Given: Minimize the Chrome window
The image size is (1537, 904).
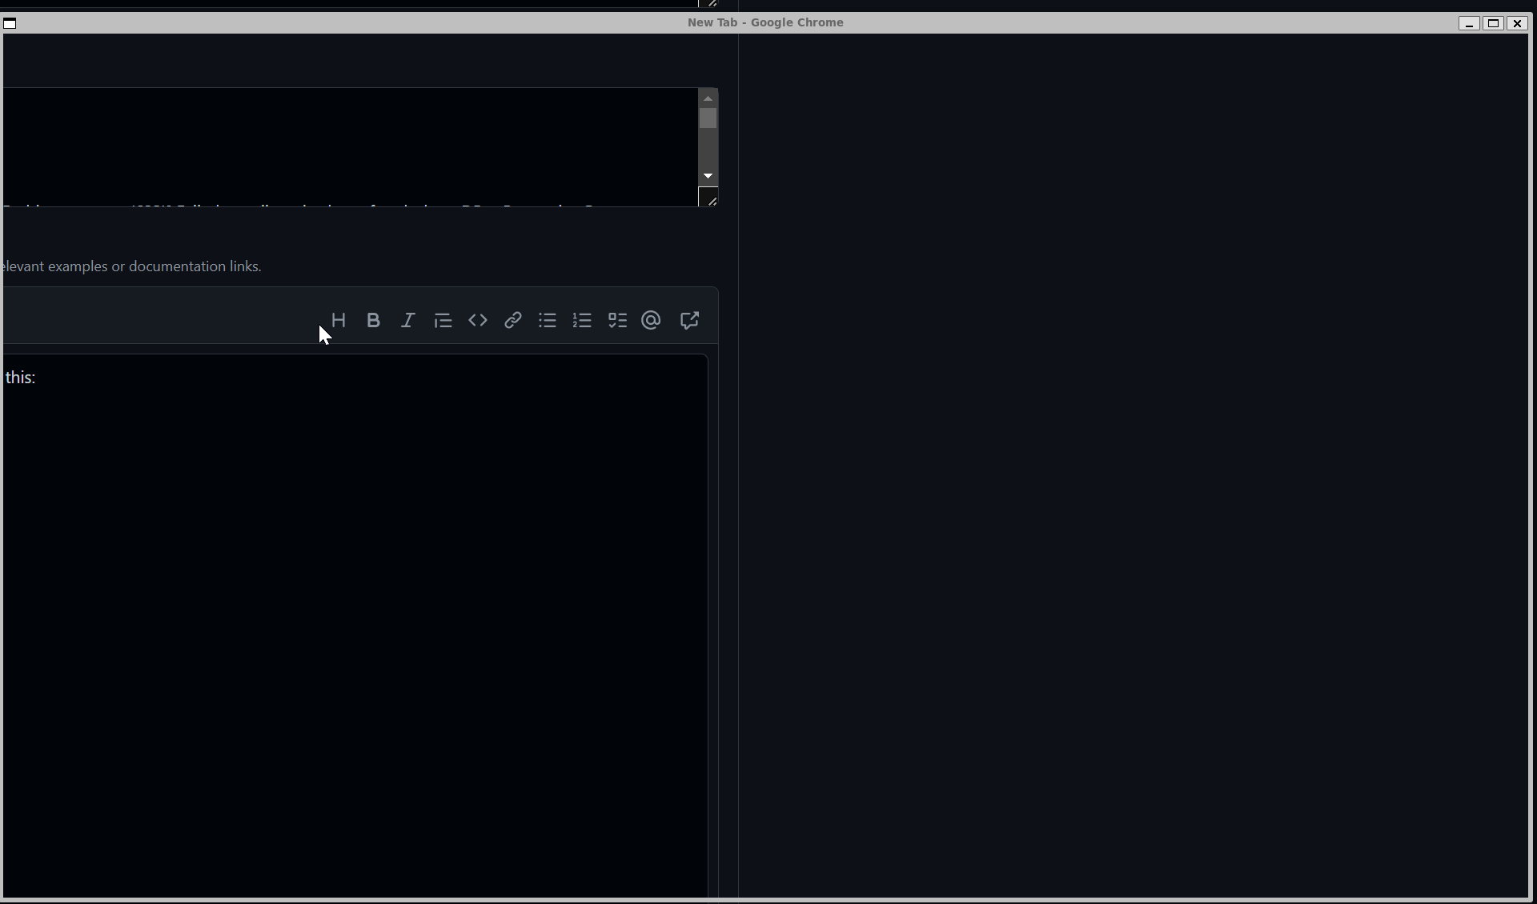Looking at the screenshot, I should point(1469,23).
